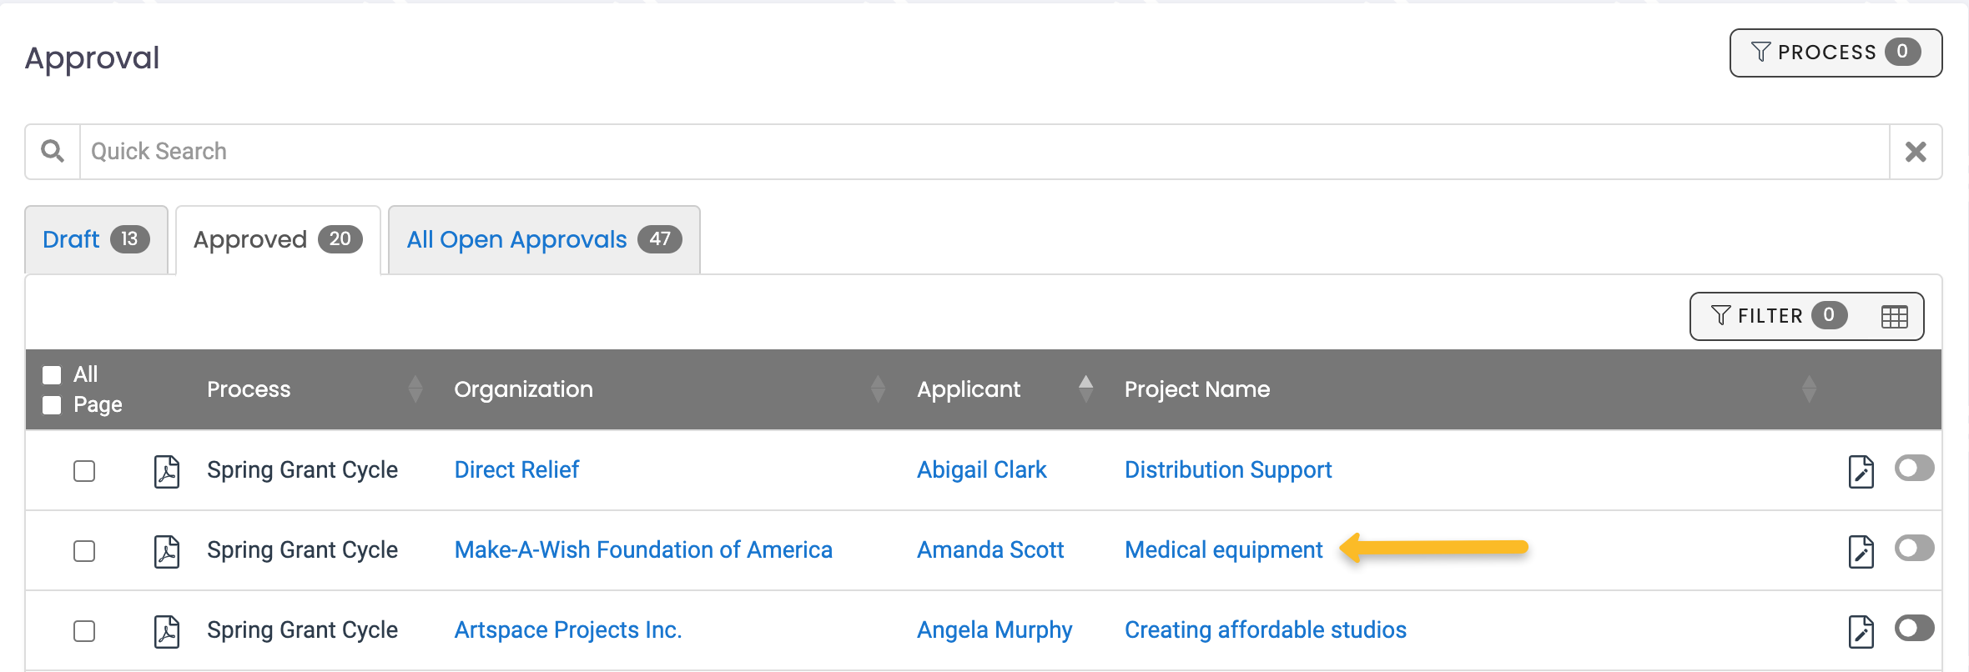The width and height of the screenshot is (1969, 672).
Task: Select the Approved tab
Action: pos(278,240)
